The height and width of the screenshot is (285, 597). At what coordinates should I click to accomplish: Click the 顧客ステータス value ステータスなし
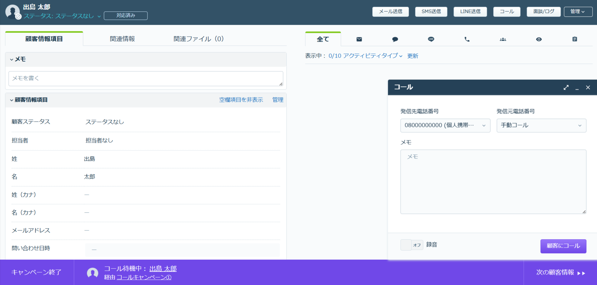pos(105,122)
